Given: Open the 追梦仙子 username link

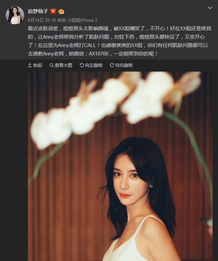Looking at the screenshot, I should coord(38,11).
